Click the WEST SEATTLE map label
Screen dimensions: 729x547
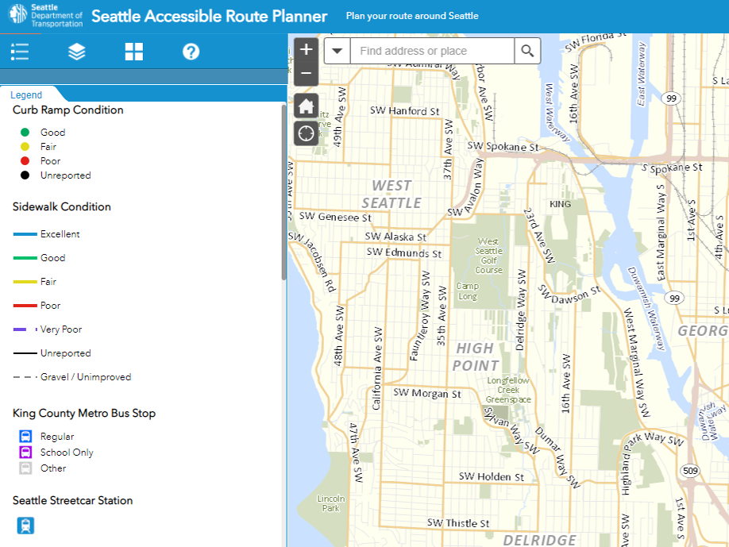coord(391,195)
